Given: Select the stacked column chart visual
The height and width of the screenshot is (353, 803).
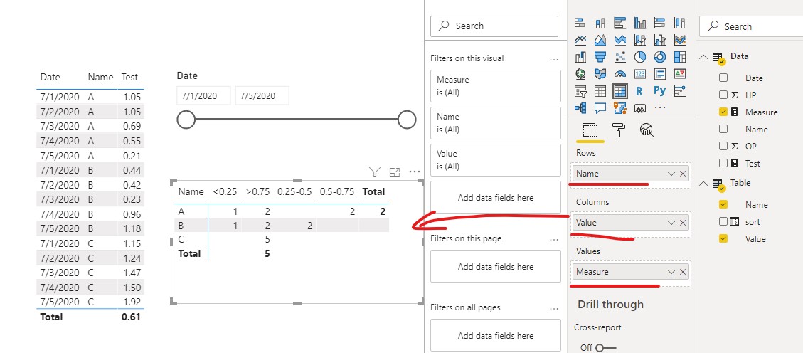Looking at the screenshot, I should click(600, 23).
